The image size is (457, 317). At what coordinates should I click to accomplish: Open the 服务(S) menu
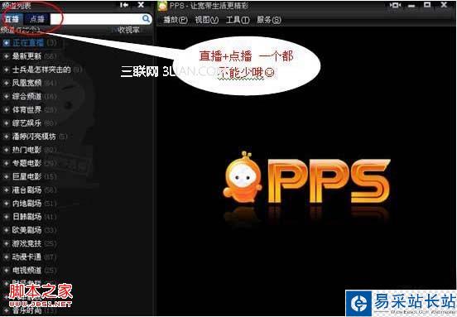click(x=269, y=20)
